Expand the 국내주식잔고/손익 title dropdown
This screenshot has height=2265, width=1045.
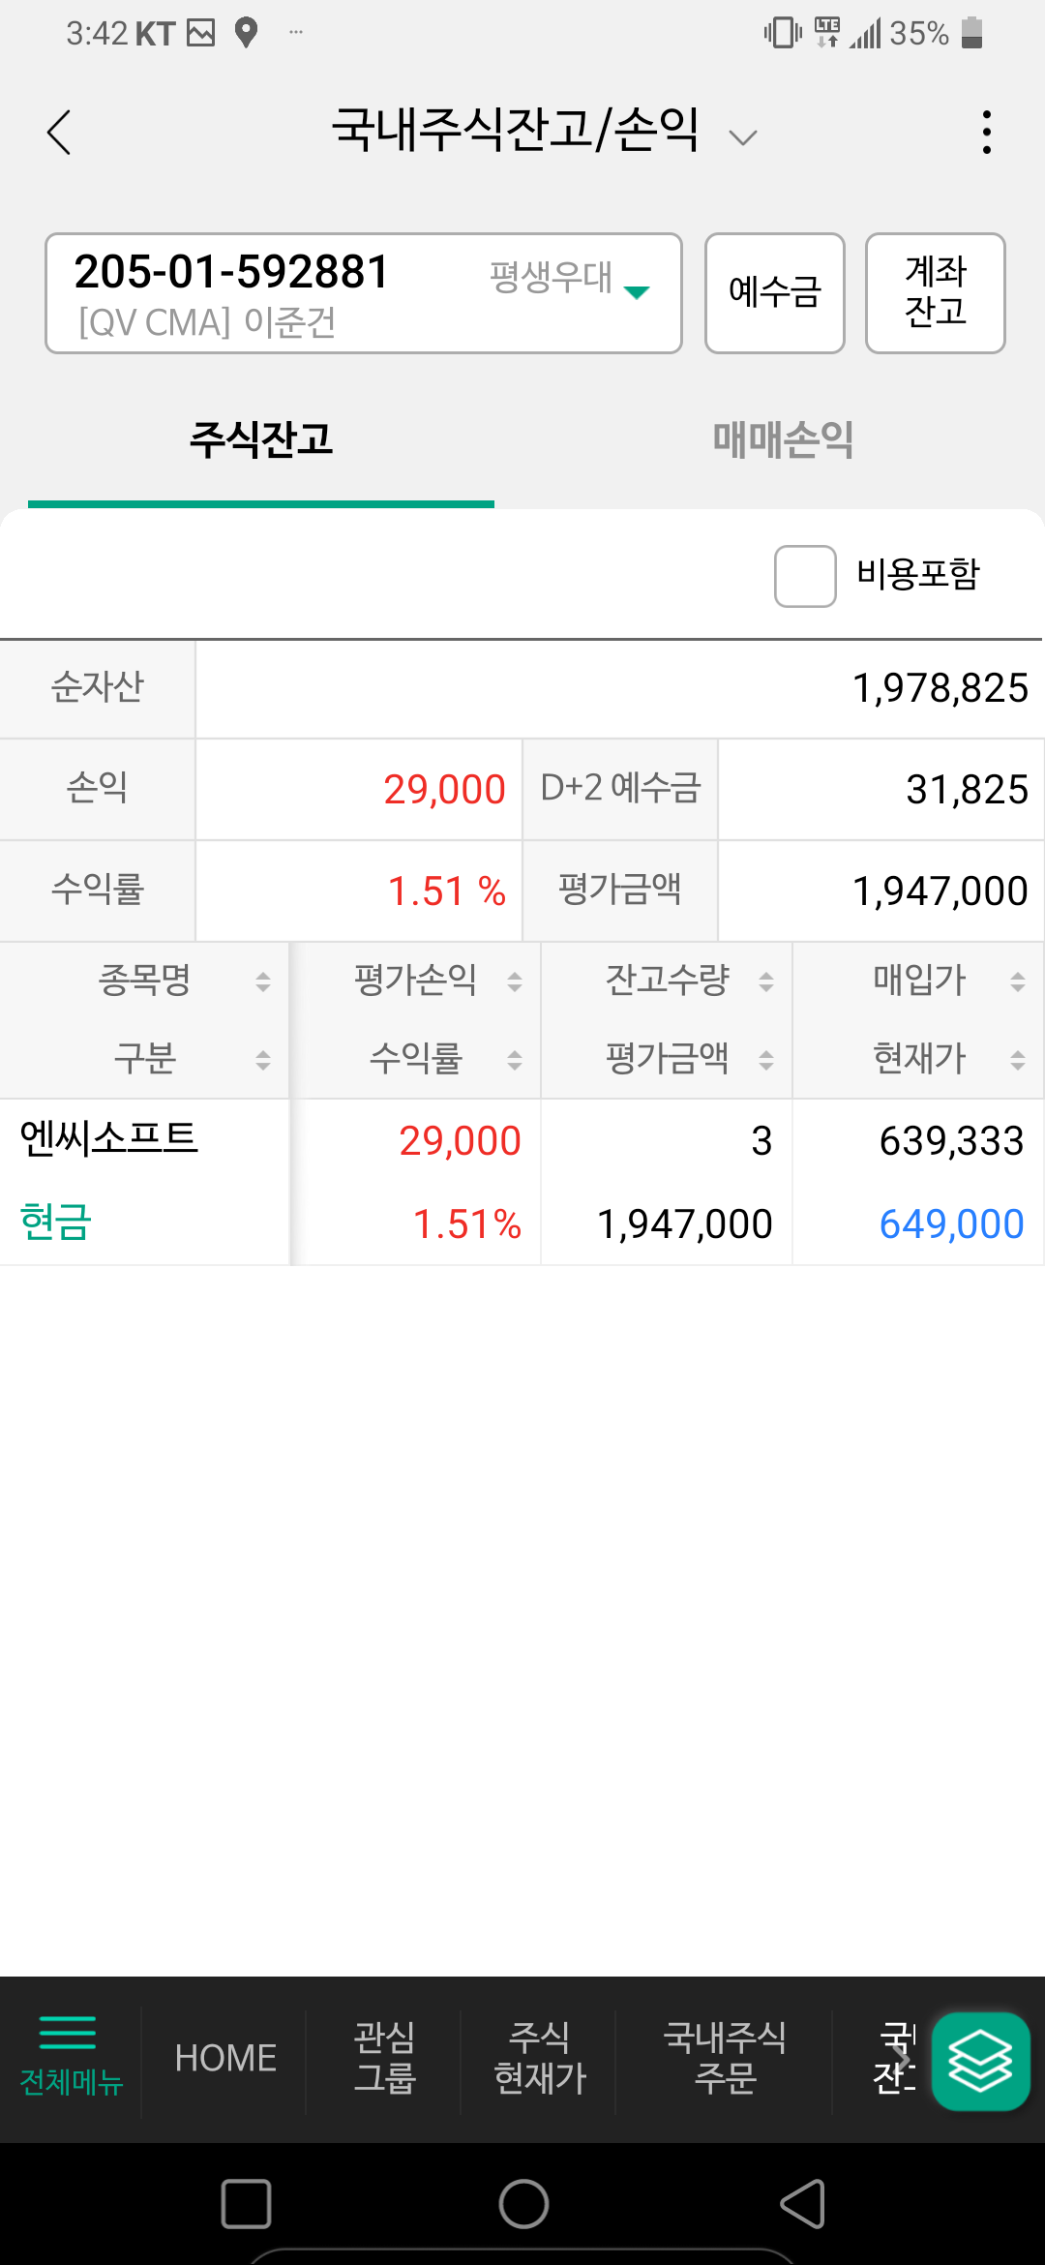click(x=742, y=137)
